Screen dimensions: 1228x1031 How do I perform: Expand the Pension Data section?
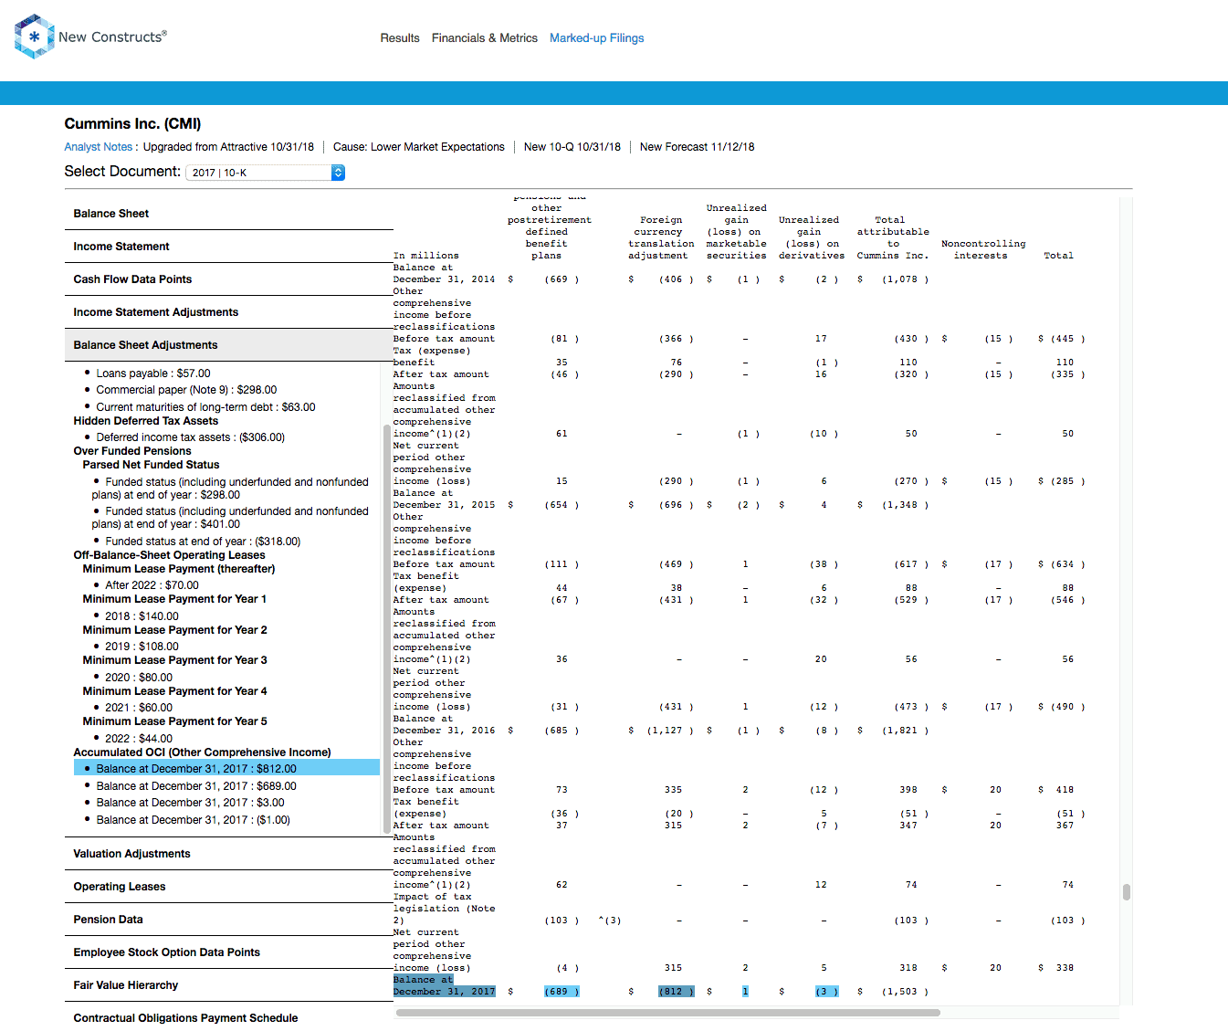pos(228,920)
